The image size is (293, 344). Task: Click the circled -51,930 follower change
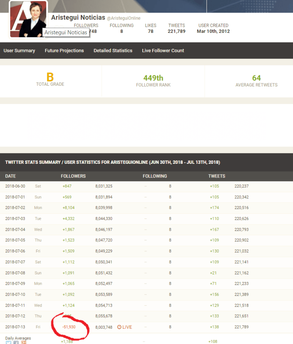point(69,327)
